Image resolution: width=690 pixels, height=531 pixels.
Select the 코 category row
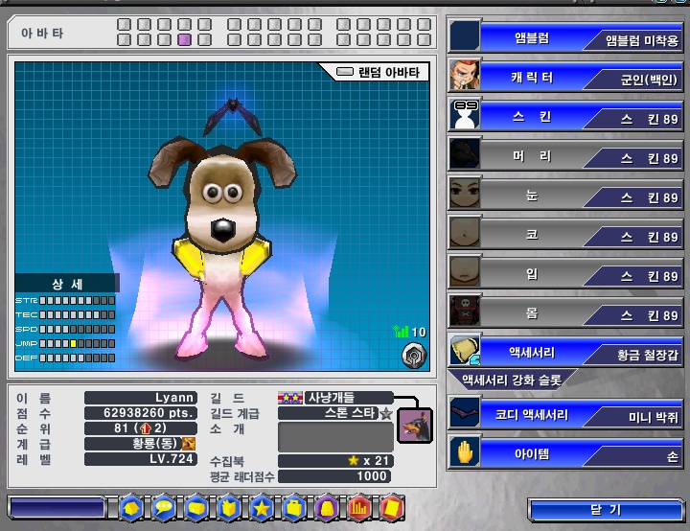[x=565, y=233]
